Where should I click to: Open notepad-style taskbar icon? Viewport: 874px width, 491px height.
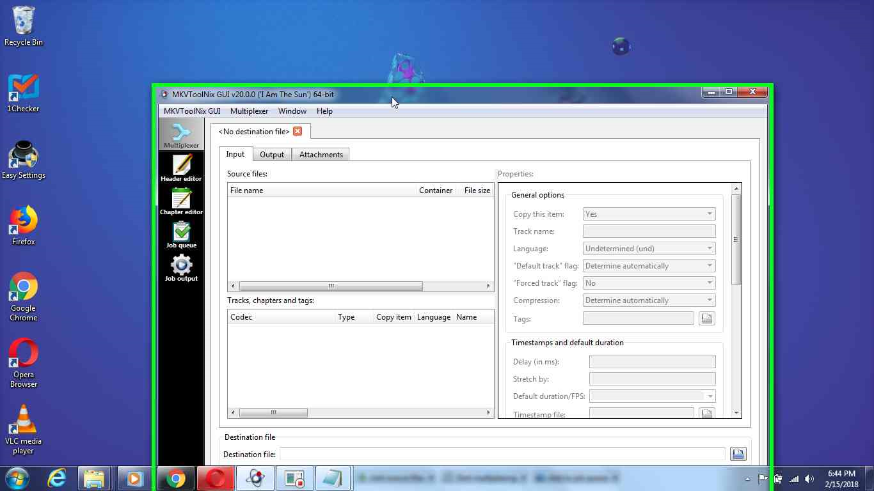pyautogui.click(x=333, y=478)
